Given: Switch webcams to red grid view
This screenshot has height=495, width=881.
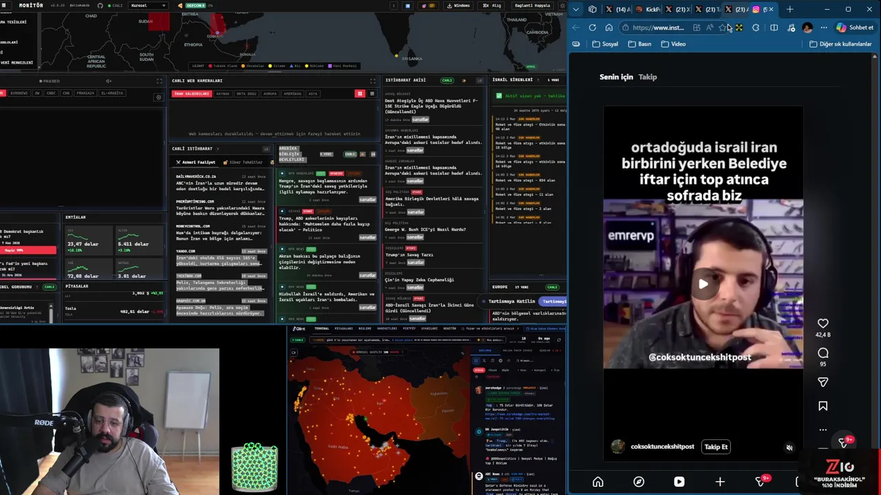Looking at the screenshot, I should coord(359,93).
